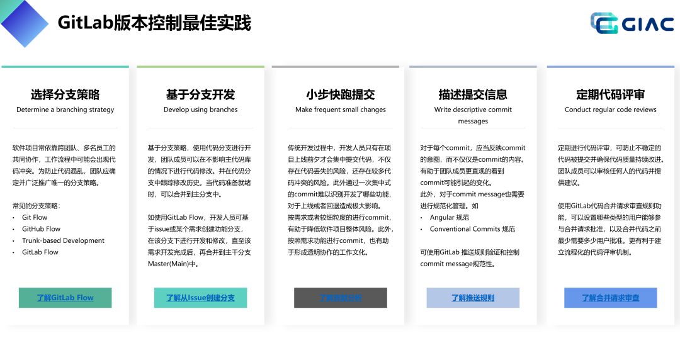The height and width of the screenshot is (343, 680).
Task: Select the slide title GitLab版本控制最佳实践
Action: 154,23
